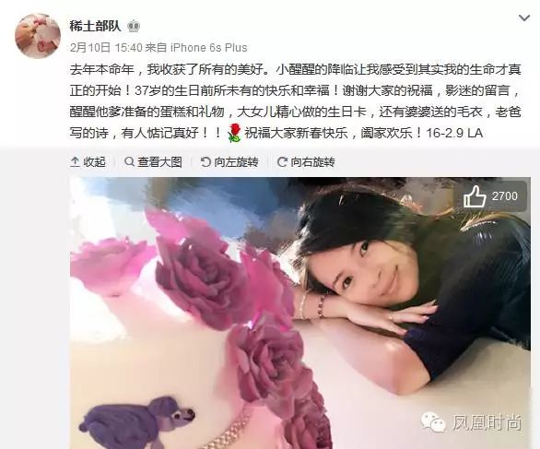Click the 凤凰时尚 watermark text
Image resolution: width=540 pixels, height=449 pixels.
pos(487,422)
